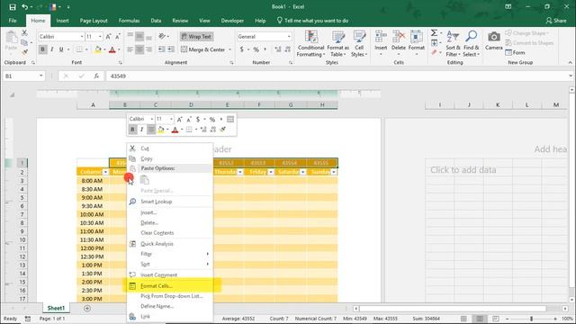Click the AutoSum sigma icon
Viewport: 576px width, 324px height.
(x=434, y=33)
